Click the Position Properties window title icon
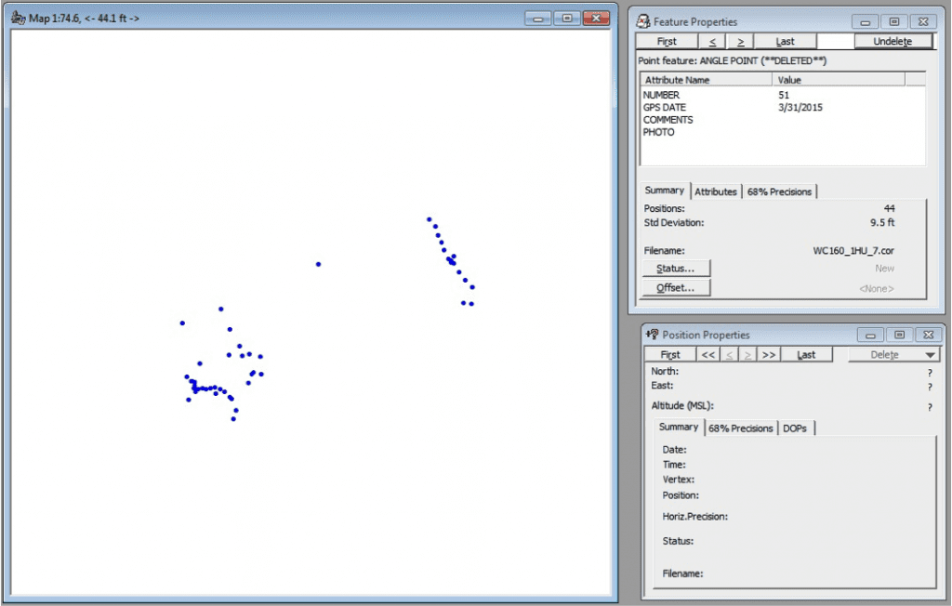 coord(652,334)
